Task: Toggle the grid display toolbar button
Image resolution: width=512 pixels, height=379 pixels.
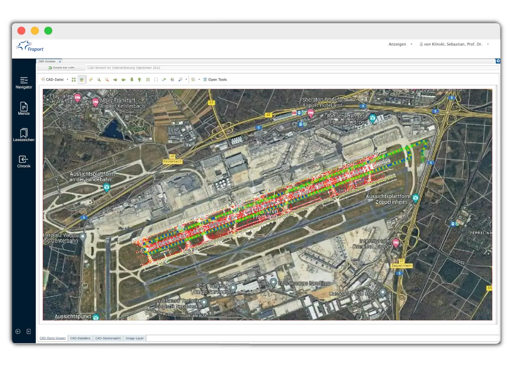Action: 148,79
